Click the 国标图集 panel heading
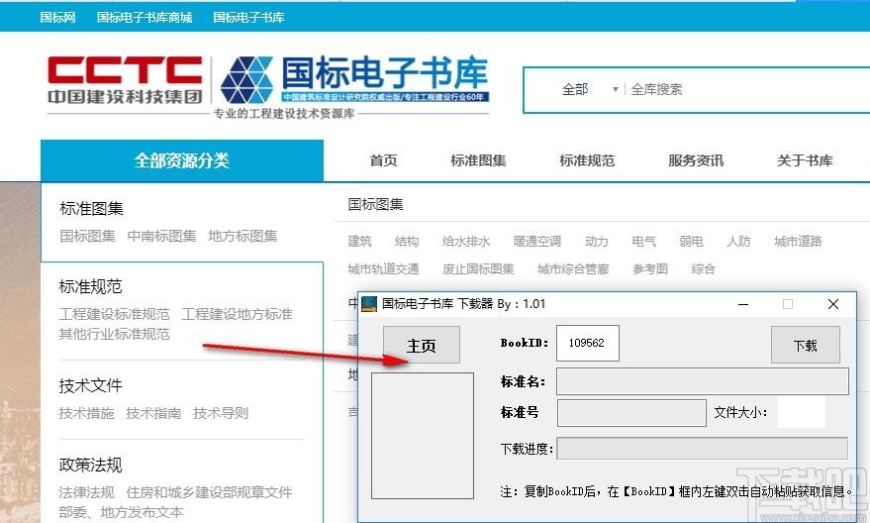This screenshot has height=523, width=870. tap(376, 204)
